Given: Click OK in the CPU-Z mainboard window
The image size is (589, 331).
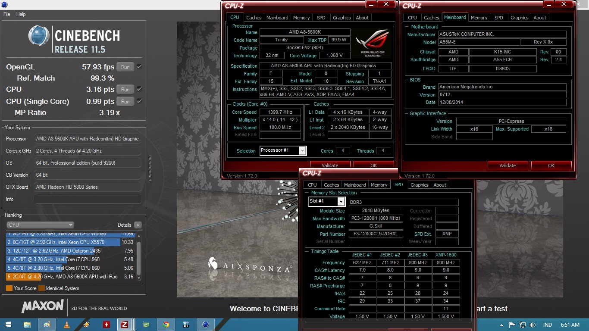Looking at the screenshot, I should [551, 165].
